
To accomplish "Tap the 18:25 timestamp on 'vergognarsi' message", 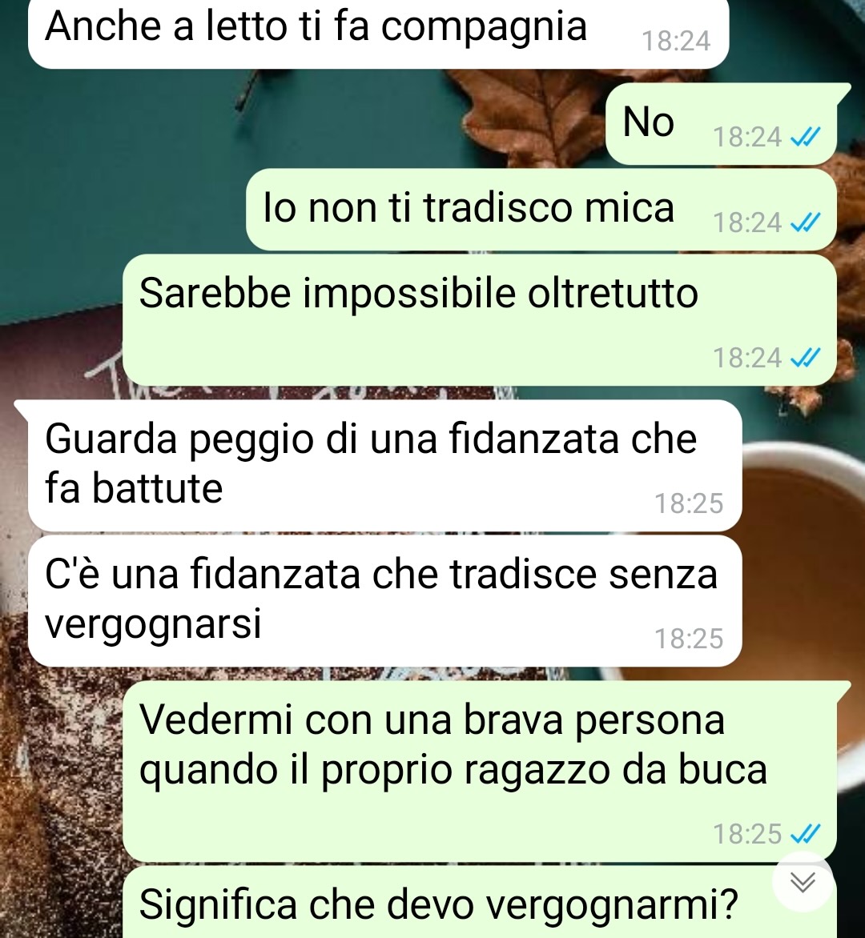I will coord(689,639).
